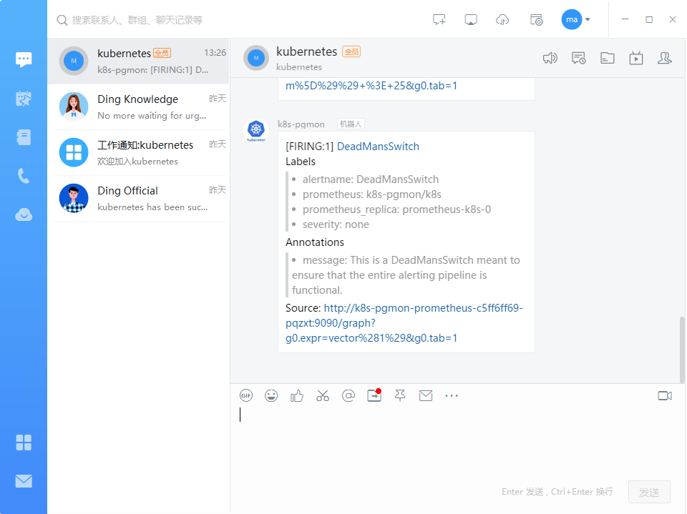Open group files folder icon
Screen dimensions: 687x514
coord(608,58)
